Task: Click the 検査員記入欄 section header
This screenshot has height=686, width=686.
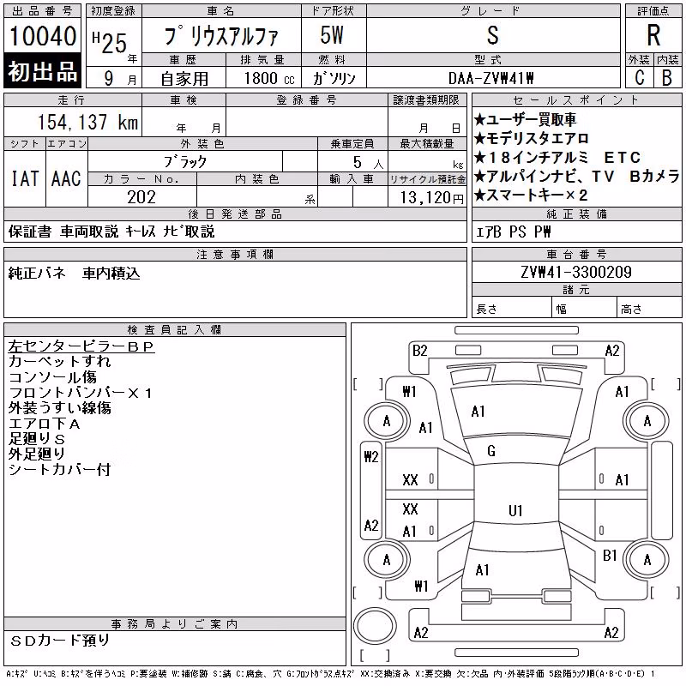Action: click(175, 330)
